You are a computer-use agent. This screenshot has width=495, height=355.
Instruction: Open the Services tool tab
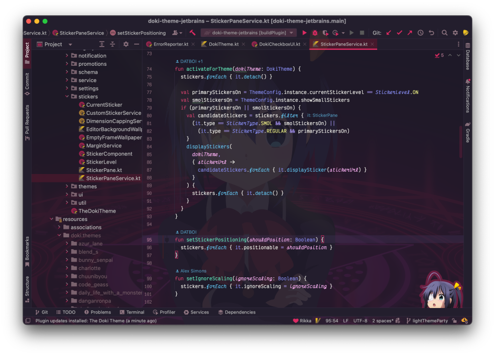point(197,312)
